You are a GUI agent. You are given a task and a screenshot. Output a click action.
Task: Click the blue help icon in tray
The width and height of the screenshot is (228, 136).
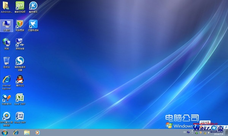188,132
